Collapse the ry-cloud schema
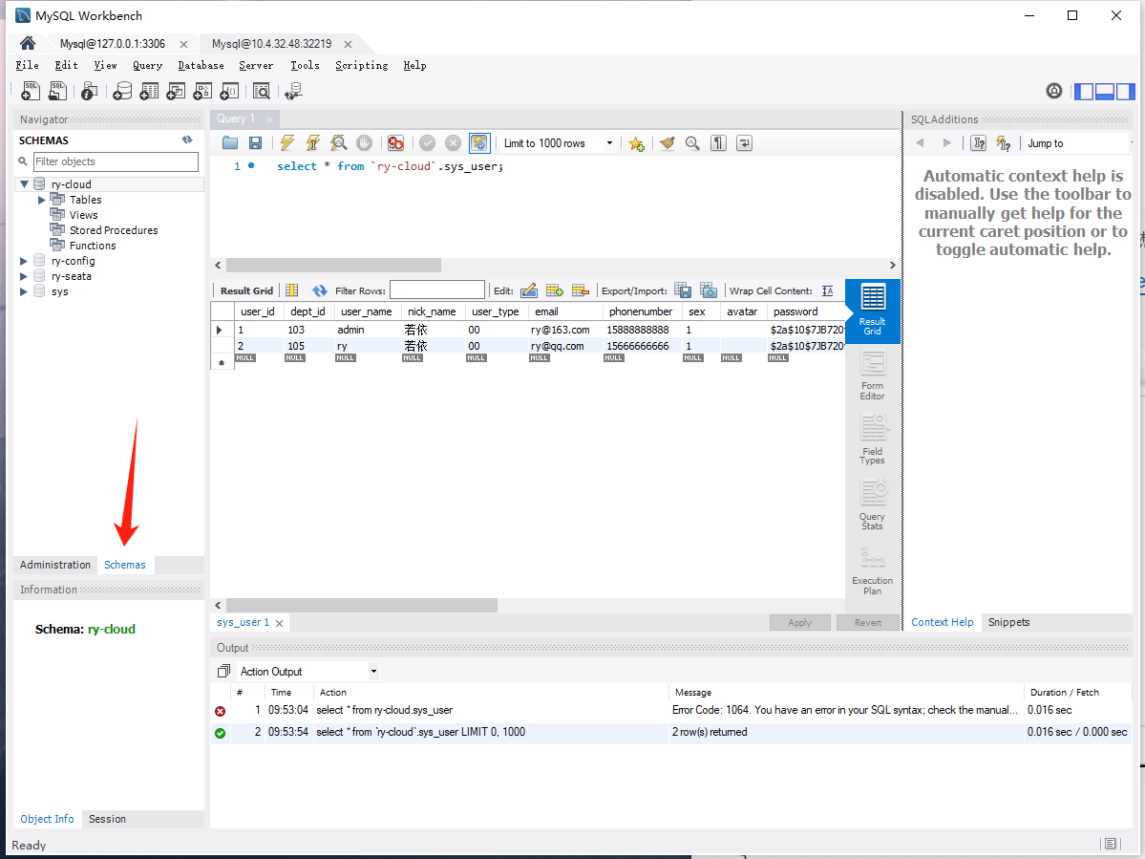The height and width of the screenshot is (859, 1145). 24,184
